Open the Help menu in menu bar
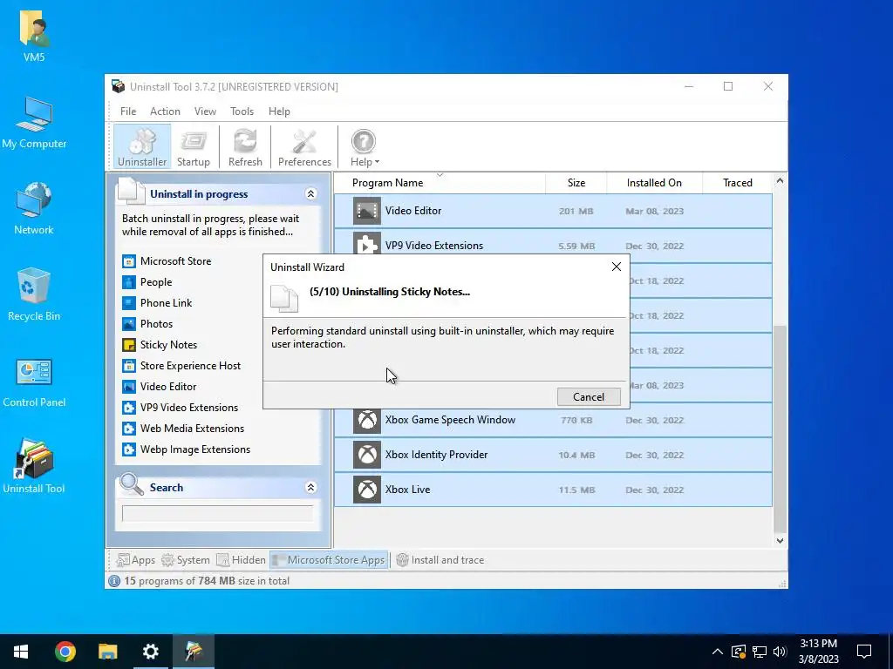Screen dimensions: 893x669 click(x=279, y=111)
